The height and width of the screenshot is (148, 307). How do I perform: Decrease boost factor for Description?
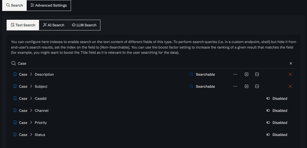click(257, 74)
